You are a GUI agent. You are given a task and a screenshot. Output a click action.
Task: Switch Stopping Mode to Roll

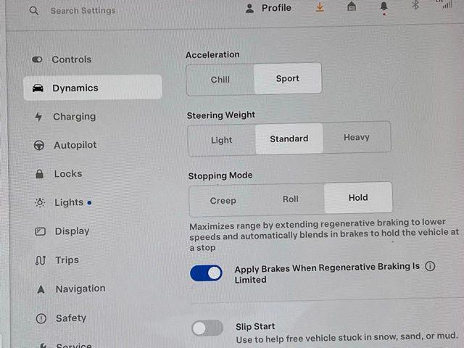point(290,199)
